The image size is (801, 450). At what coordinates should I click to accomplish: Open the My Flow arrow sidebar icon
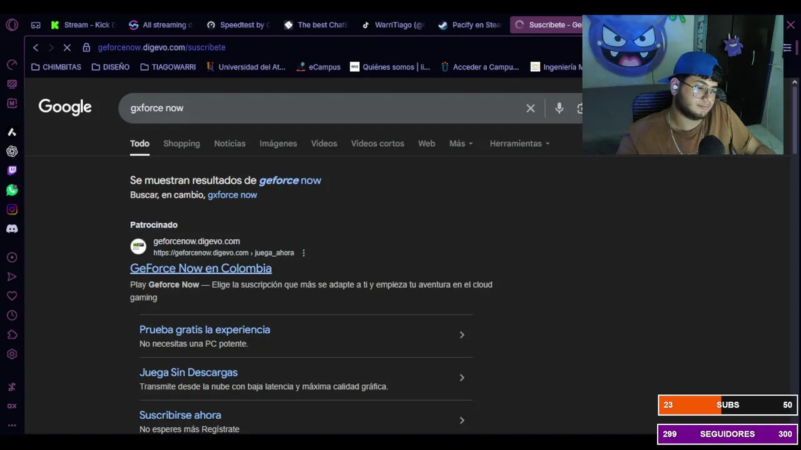click(x=12, y=277)
